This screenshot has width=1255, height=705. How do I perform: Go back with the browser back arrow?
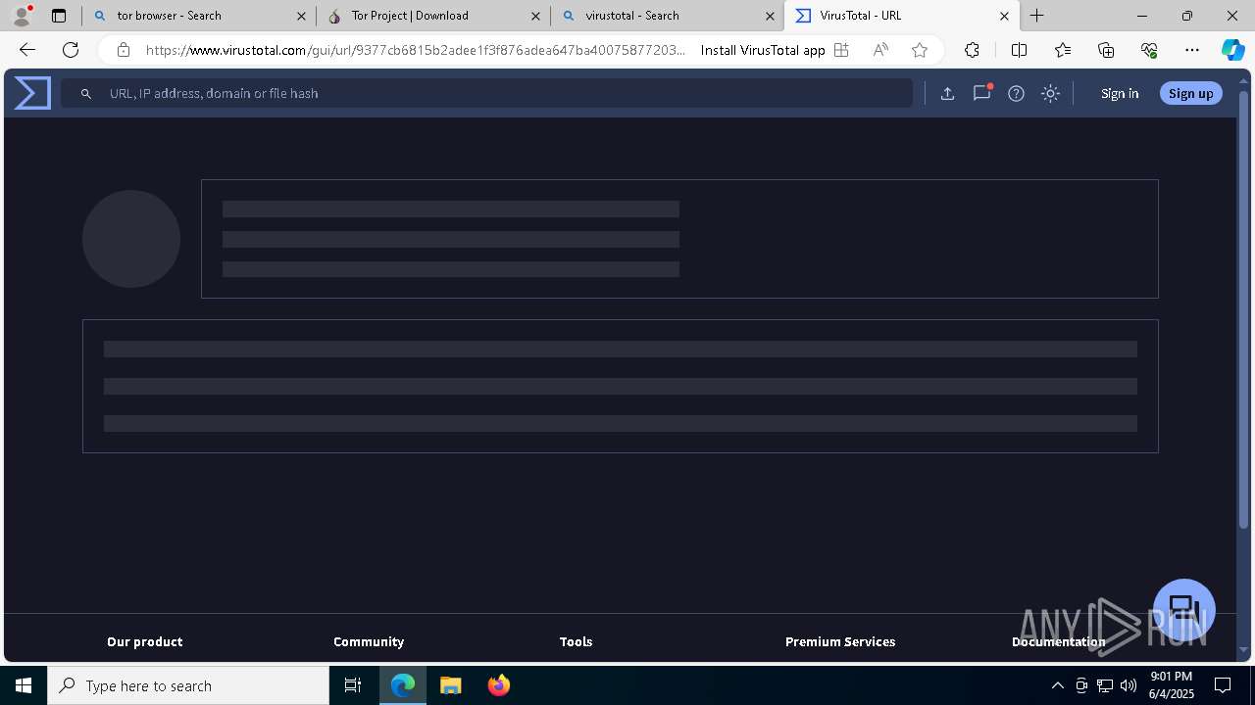tap(27, 50)
